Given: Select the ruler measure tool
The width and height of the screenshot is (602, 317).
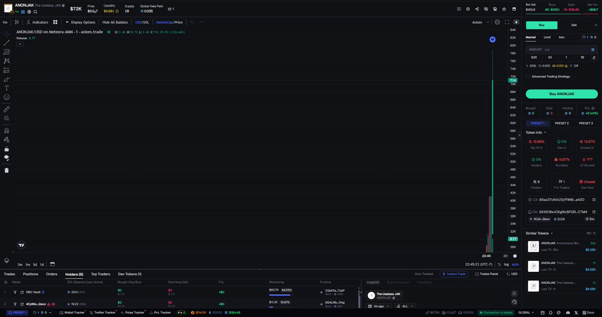Looking at the screenshot, I should coord(6,109).
